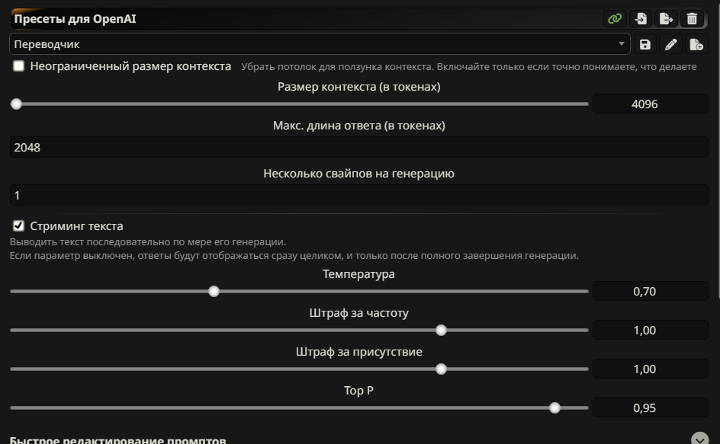The image size is (720, 444).
Task: Click the Штраф за присутствие slider handle
Action: click(441, 369)
